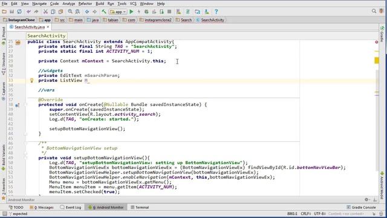The width and height of the screenshot is (387, 218).
Task: Open the Build Variants side panel
Action: (4, 157)
